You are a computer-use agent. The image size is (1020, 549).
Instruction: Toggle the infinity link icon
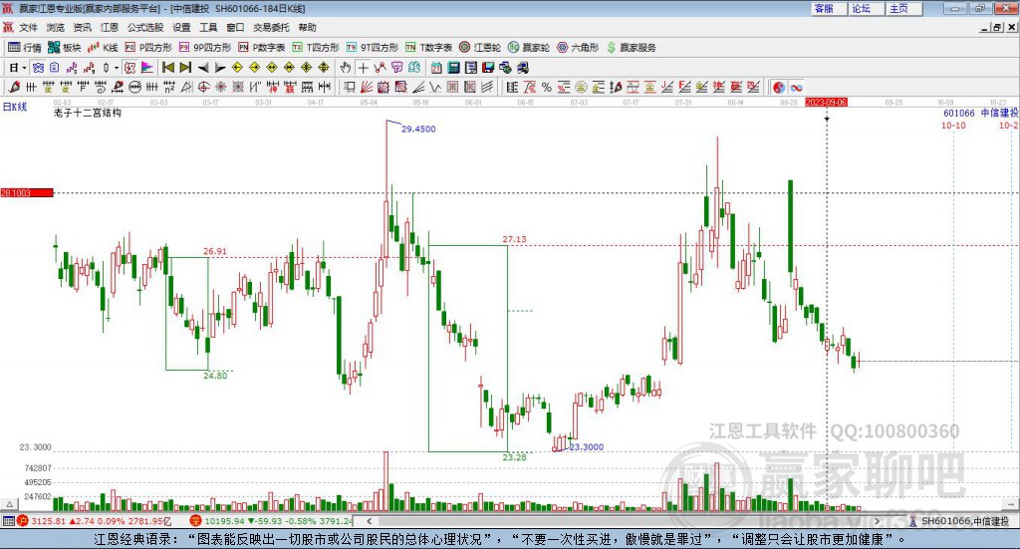(x=796, y=87)
